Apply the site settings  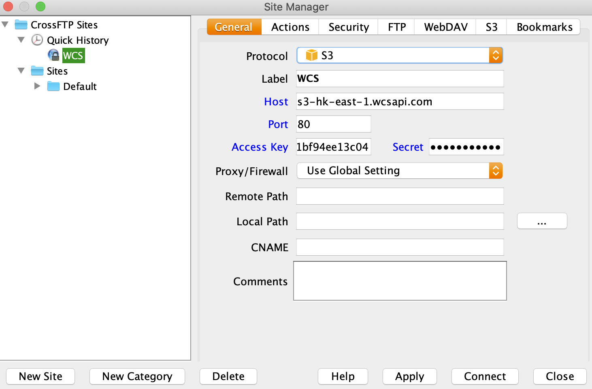pyautogui.click(x=410, y=376)
